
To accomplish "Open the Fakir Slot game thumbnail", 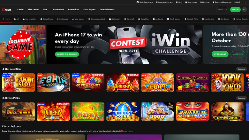I will 18,83.
